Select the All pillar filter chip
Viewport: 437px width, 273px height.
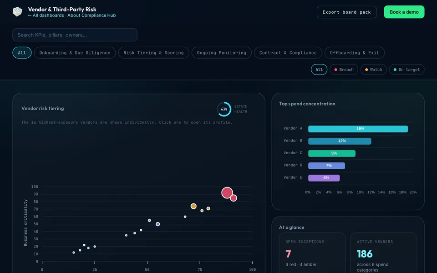(x=22, y=53)
